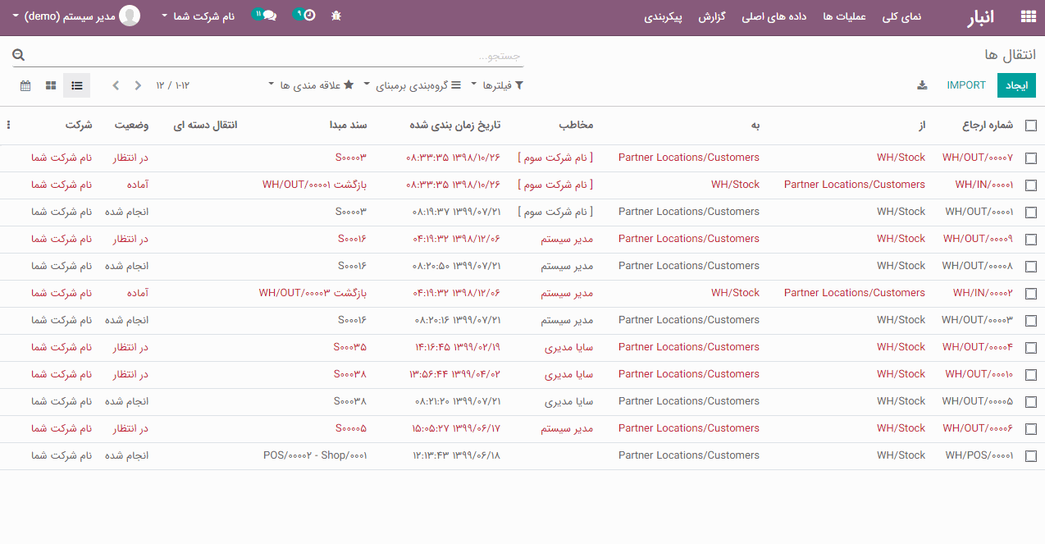The image size is (1045, 544).
Task: Open the debug bug icon
Action: (336, 16)
